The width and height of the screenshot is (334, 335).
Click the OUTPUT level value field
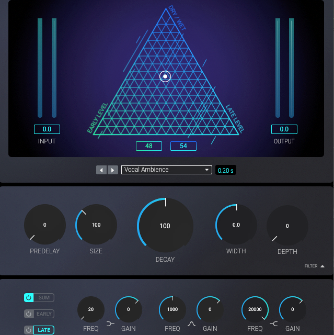284,129
